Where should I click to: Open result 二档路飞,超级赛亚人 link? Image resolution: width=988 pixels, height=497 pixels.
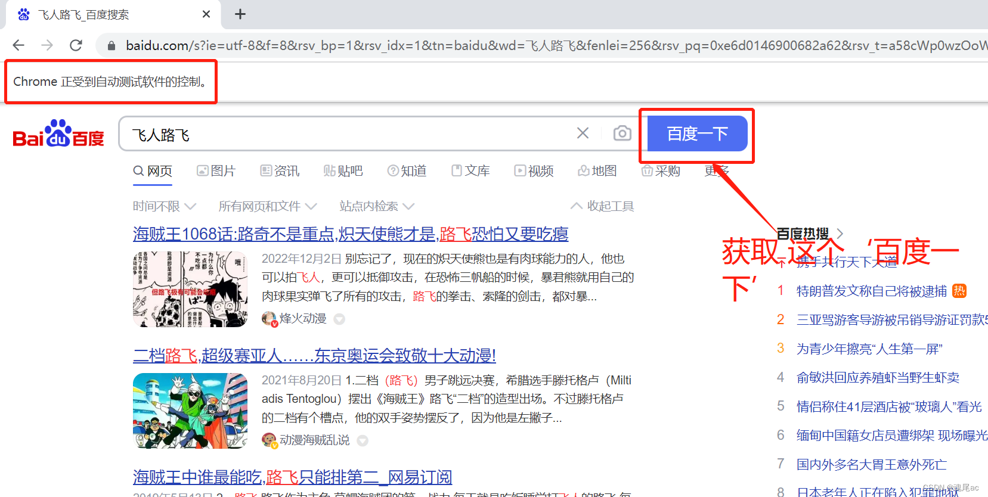pyautogui.click(x=314, y=356)
